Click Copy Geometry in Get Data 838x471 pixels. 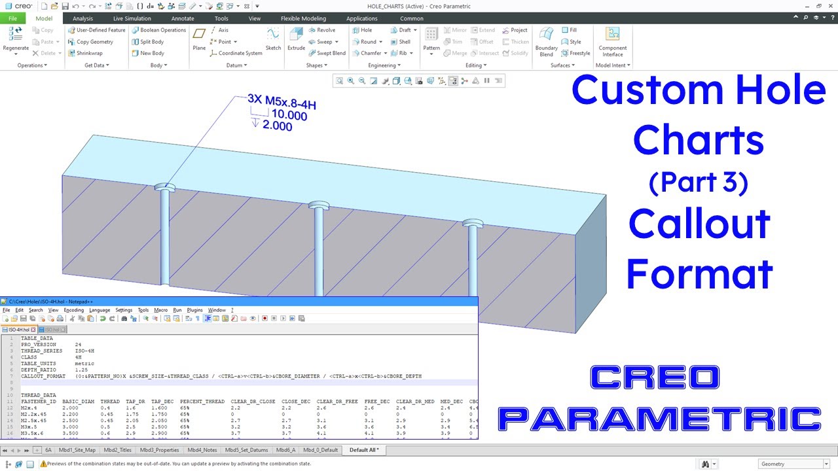click(x=90, y=42)
